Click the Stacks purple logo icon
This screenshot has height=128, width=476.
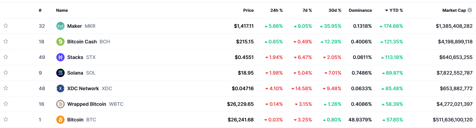[60, 57]
